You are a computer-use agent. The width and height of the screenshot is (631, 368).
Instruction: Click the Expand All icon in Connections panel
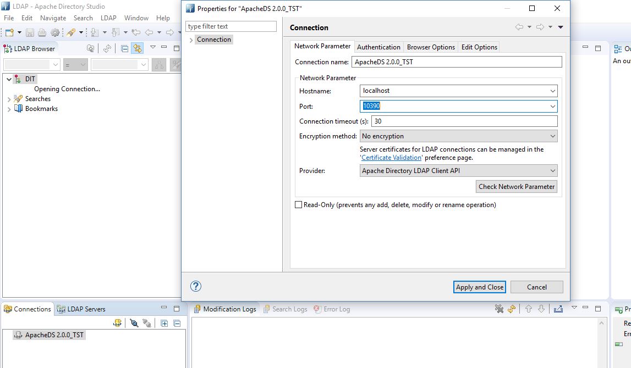(164, 323)
